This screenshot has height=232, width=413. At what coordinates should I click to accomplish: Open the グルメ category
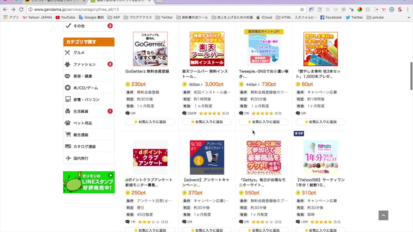(89, 53)
